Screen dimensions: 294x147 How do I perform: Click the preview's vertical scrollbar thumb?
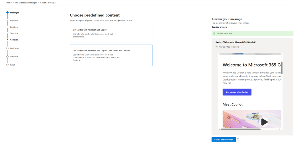click(282, 68)
